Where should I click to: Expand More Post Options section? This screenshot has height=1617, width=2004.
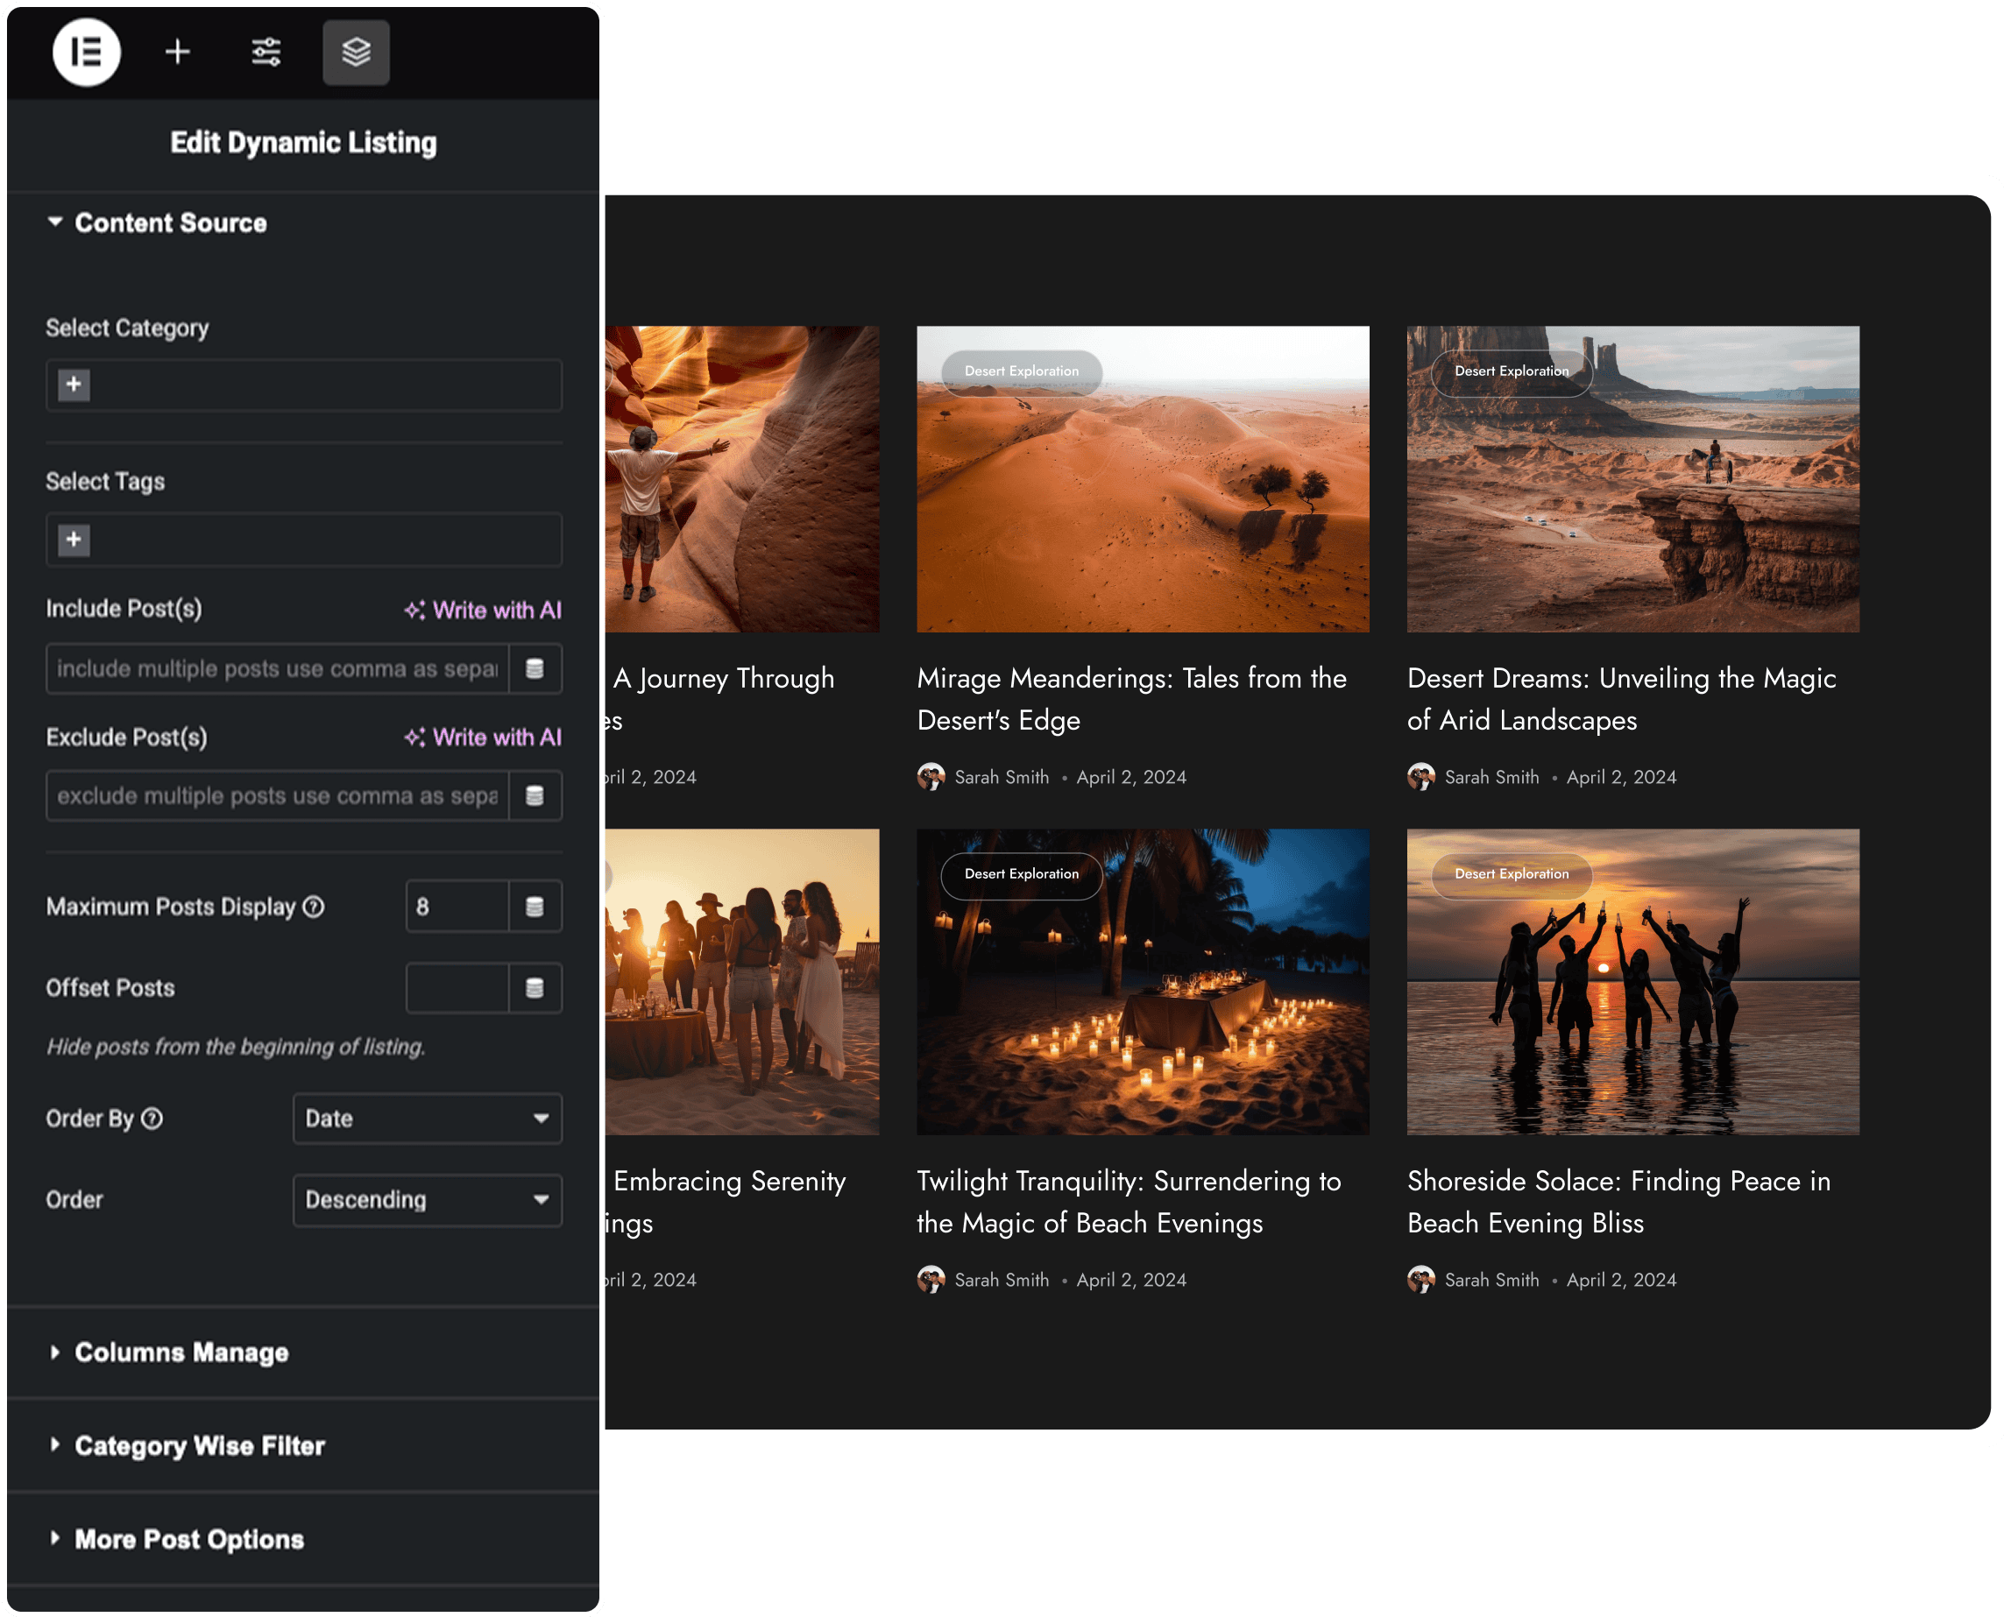[189, 1539]
